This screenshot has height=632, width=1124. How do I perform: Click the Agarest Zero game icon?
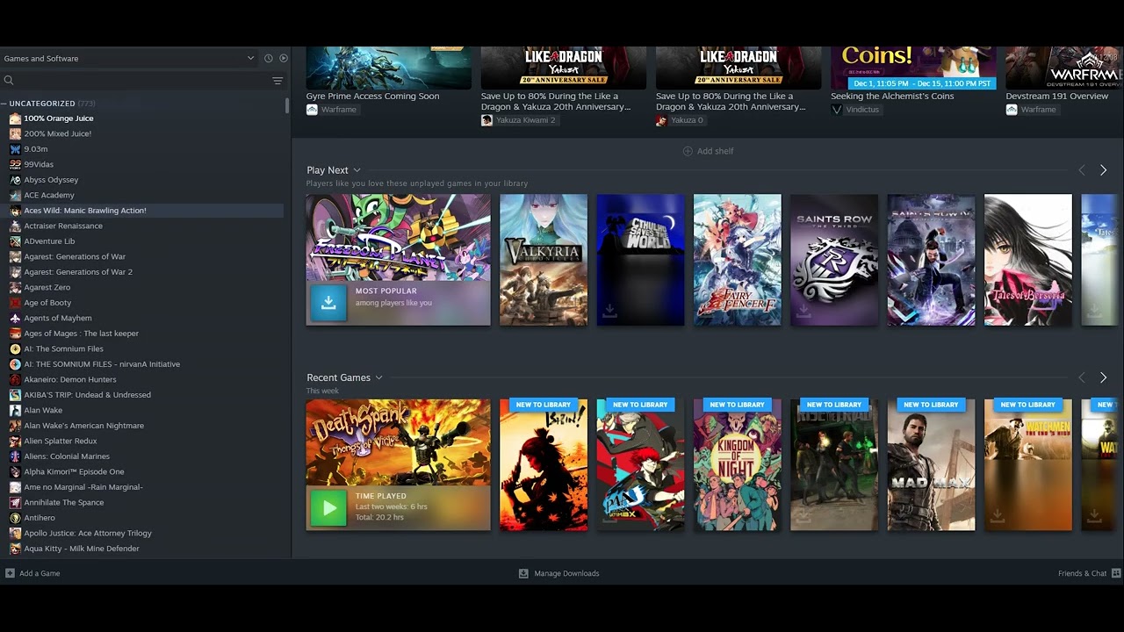coord(15,287)
